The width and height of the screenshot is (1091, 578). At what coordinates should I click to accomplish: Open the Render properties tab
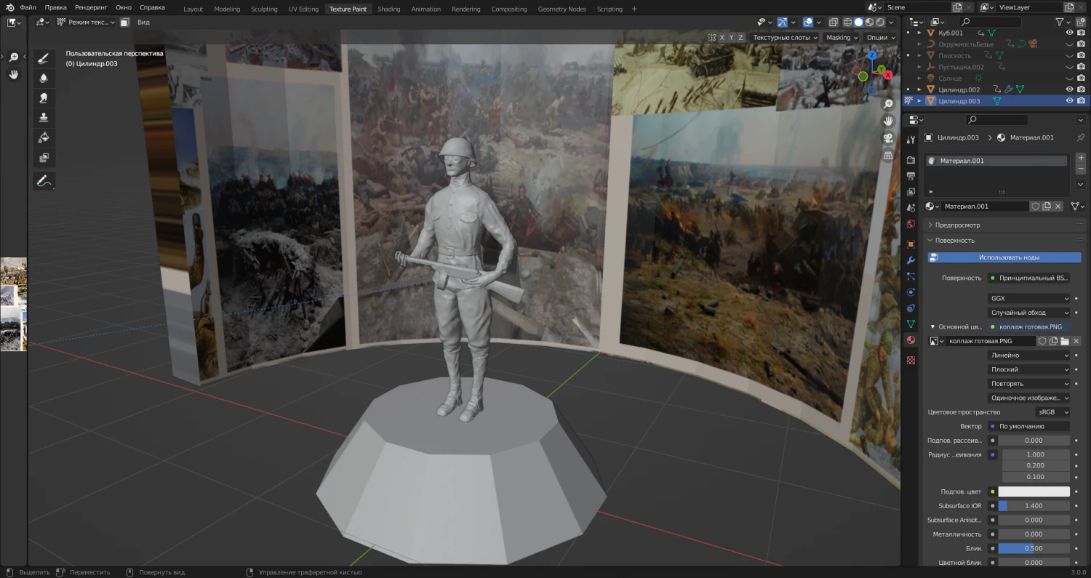[911, 160]
